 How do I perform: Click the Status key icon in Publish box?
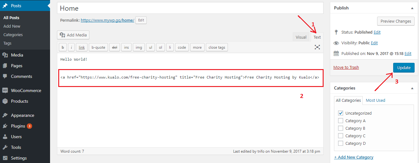(336, 32)
